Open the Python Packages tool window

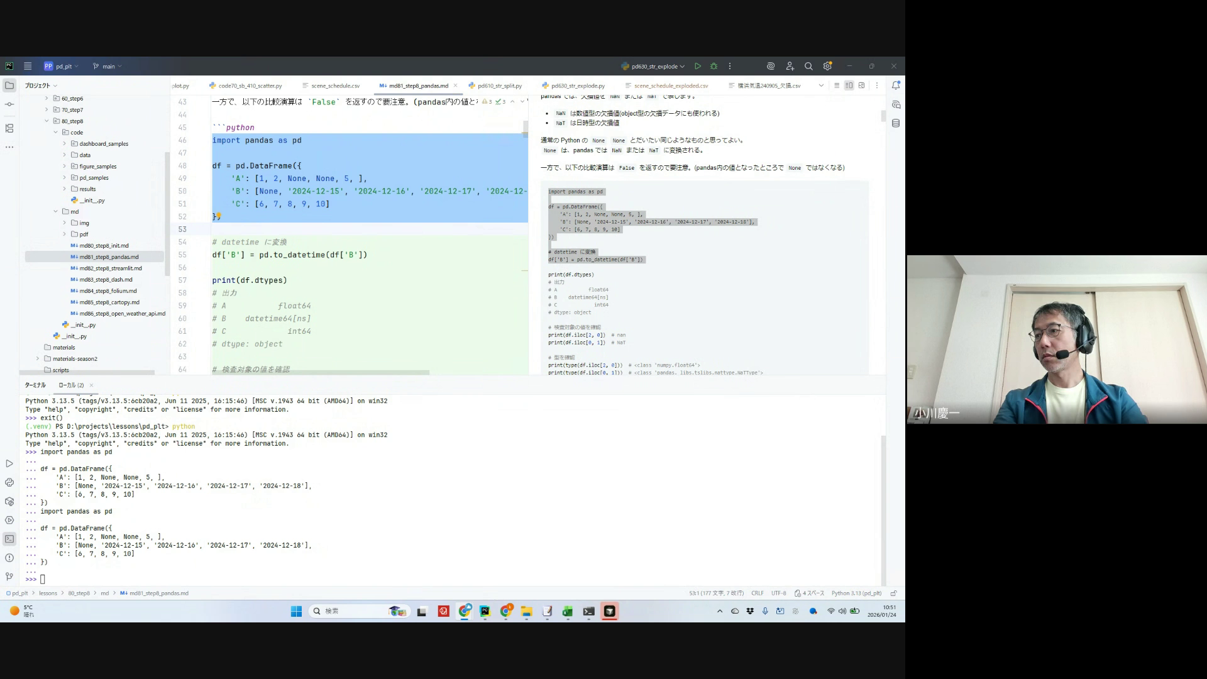pos(9,501)
